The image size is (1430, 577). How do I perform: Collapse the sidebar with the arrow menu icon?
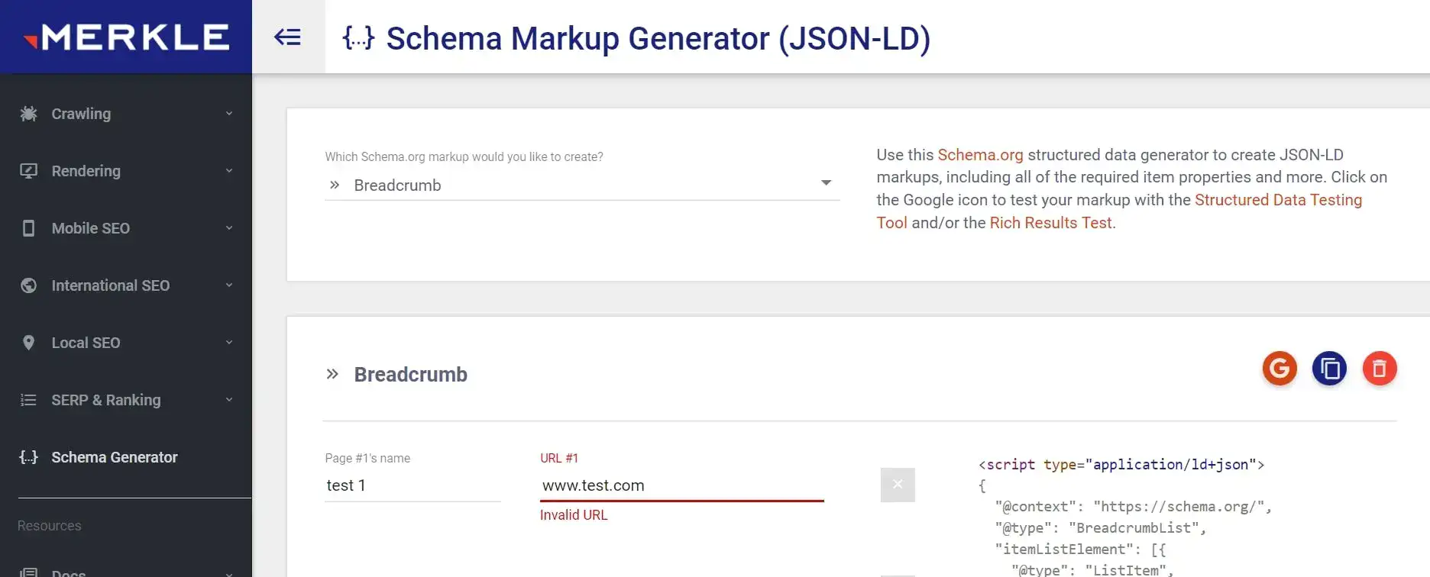tap(288, 37)
